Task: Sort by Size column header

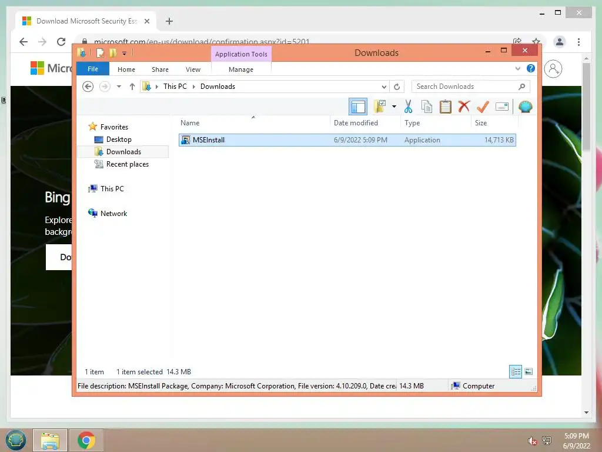Action: [x=494, y=122]
